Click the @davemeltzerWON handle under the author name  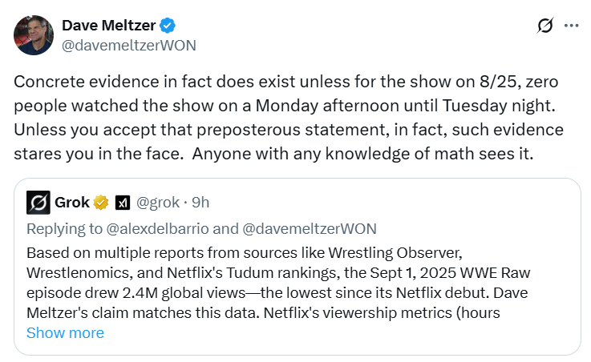(128, 45)
